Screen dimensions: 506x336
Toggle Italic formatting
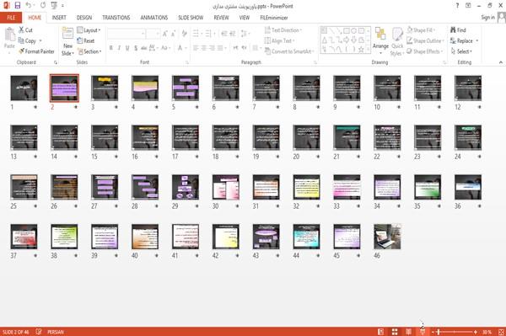(119, 48)
